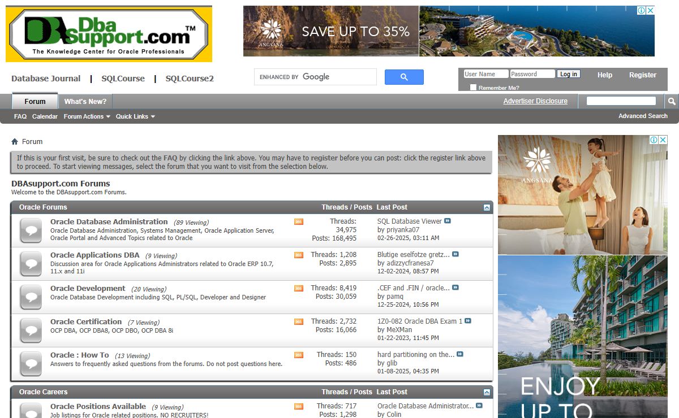The height and width of the screenshot is (418, 679).
Task: Go to last post icon beside Oracle Database Administrator
Action: coord(479,406)
